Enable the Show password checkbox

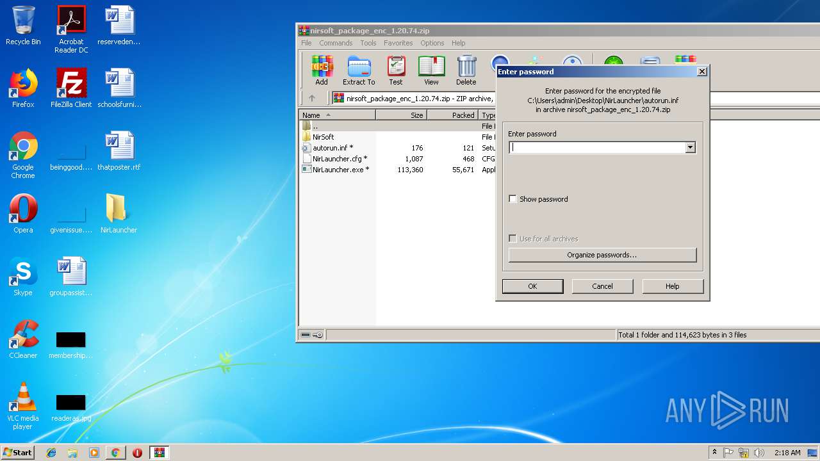point(512,199)
